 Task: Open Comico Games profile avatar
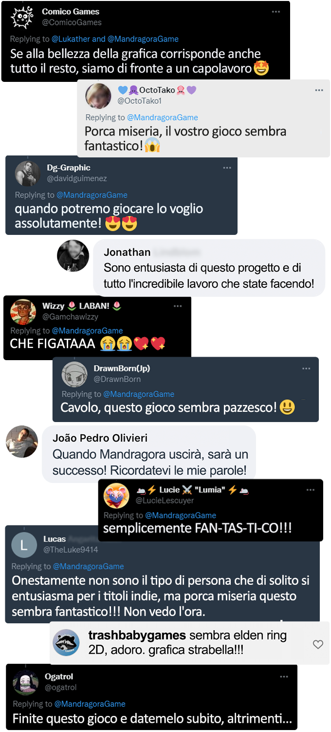click(x=21, y=18)
